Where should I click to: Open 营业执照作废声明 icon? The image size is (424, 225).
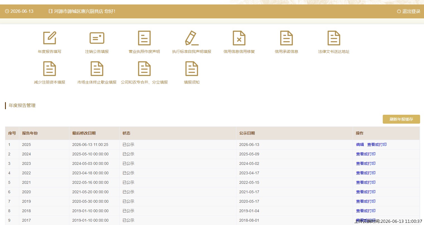[144, 38]
